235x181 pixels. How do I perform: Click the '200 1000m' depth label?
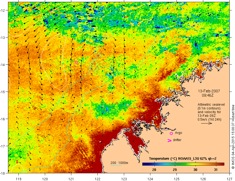pos(119,163)
